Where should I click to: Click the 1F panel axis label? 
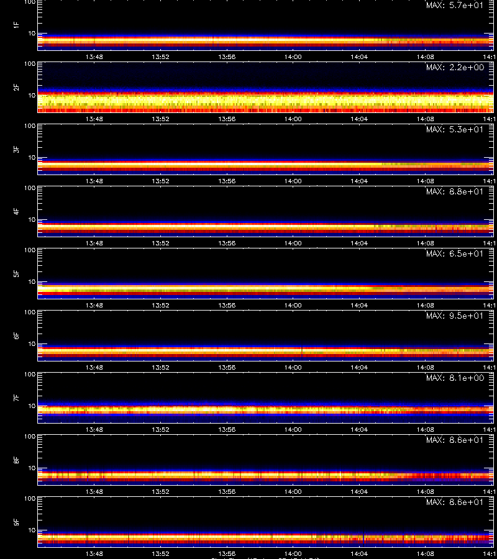(16, 25)
